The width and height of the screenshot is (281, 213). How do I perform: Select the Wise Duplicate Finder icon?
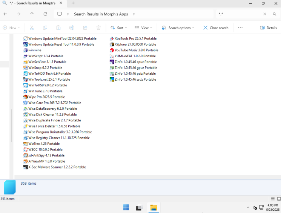[25, 120]
